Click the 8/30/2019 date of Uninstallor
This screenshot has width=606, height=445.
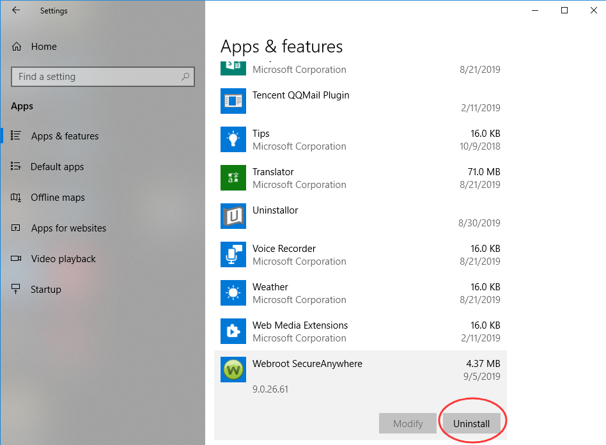pos(479,222)
